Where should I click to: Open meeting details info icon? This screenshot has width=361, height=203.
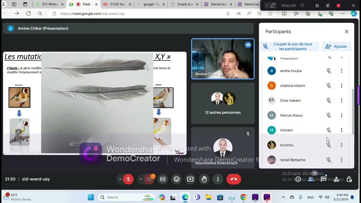(x=298, y=179)
